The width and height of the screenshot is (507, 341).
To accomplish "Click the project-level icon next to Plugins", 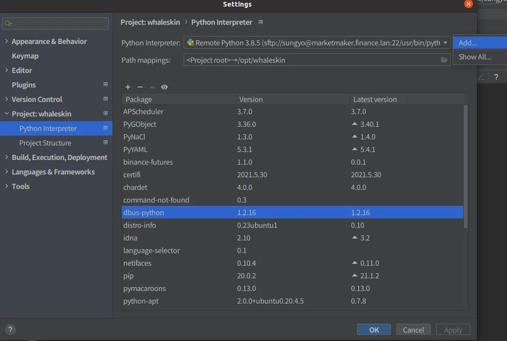I will tap(105, 85).
